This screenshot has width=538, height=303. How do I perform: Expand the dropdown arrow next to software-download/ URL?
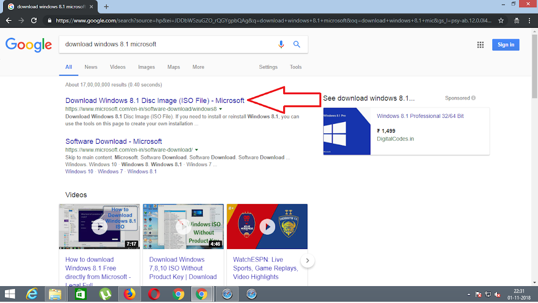coord(196,150)
